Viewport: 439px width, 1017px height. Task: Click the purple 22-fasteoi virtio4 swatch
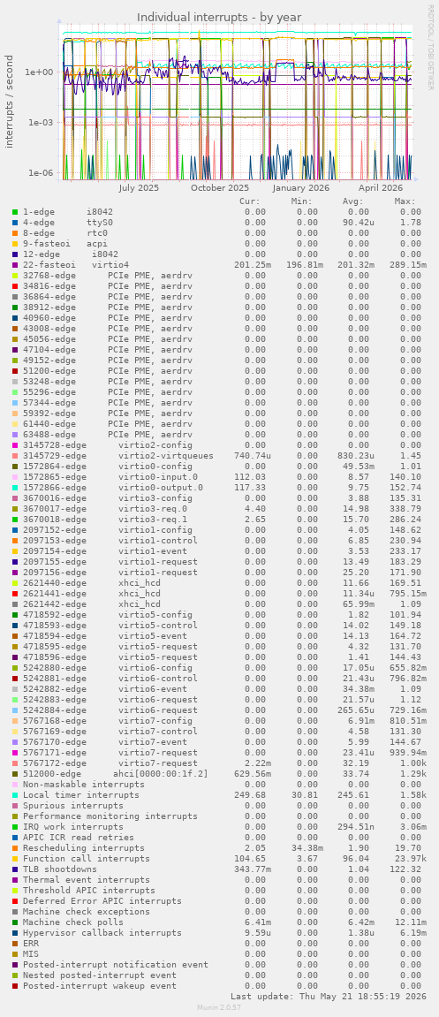[x=15, y=264]
